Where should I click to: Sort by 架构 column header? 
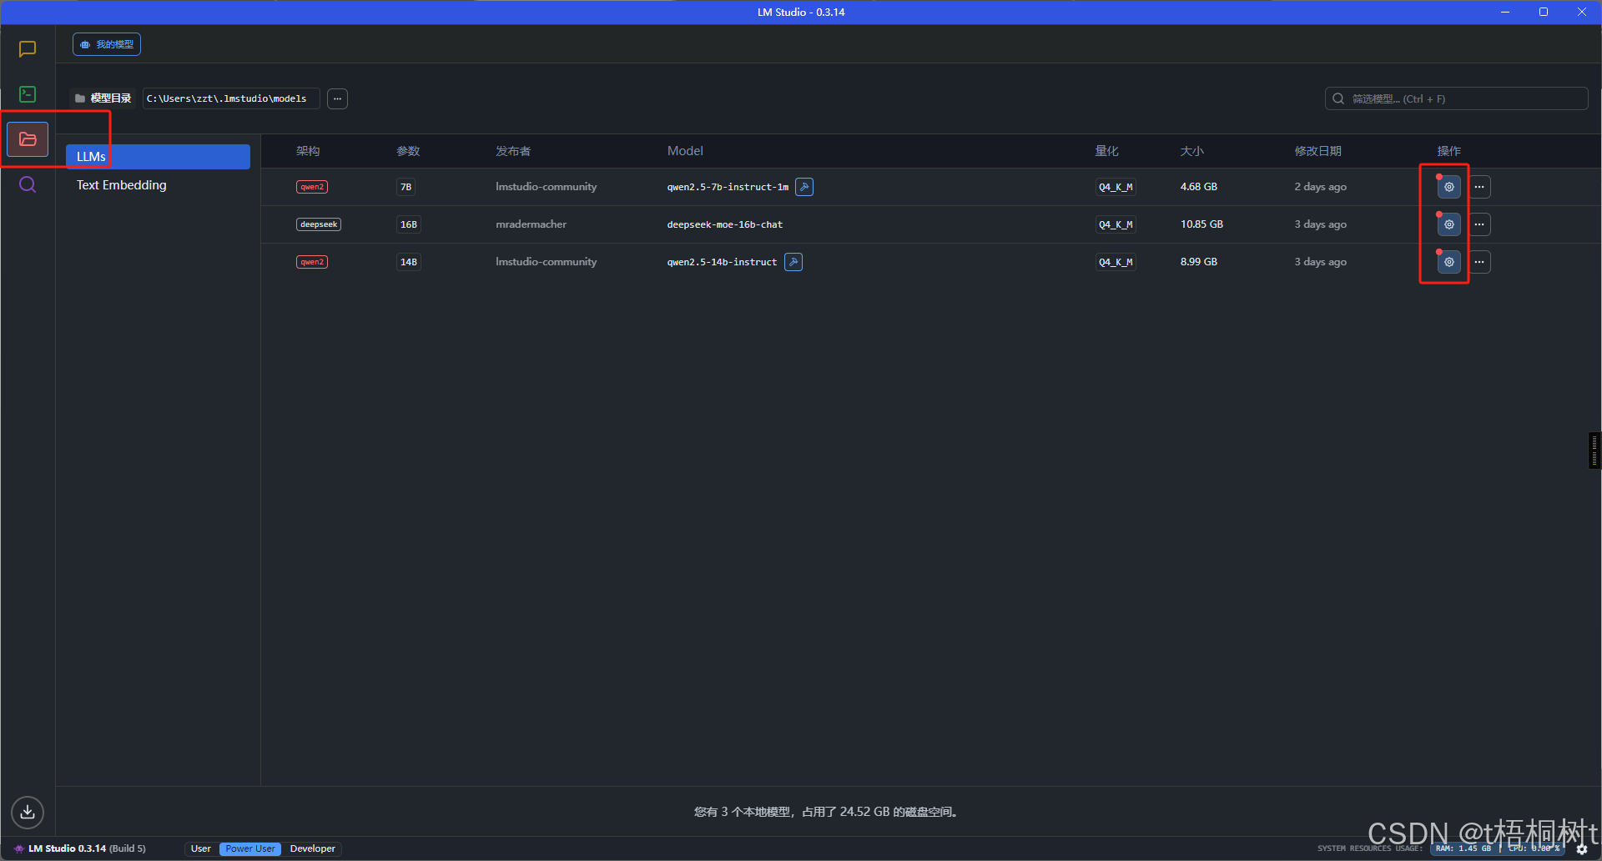click(308, 151)
